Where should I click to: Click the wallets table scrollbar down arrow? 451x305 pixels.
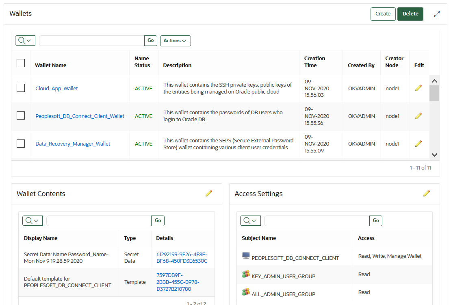click(x=434, y=155)
